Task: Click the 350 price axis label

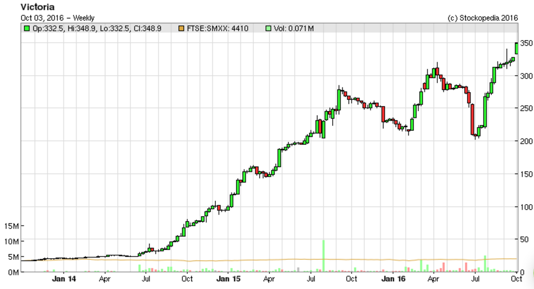Action: 526,44
